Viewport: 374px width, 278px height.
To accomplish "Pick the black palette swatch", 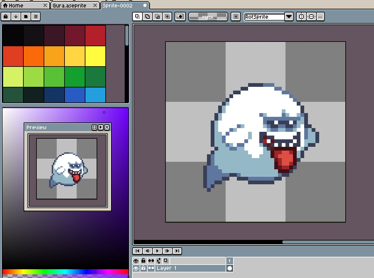I will click(13, 36).
